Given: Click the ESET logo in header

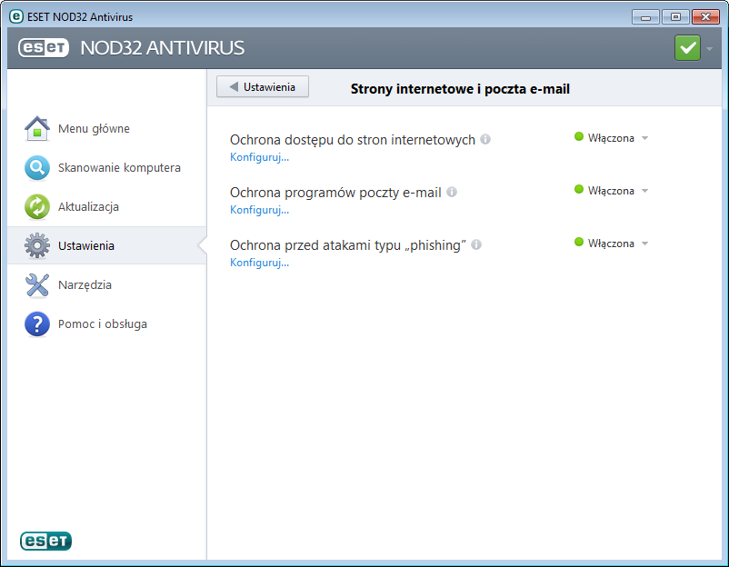Looking at the screenshot, I should 44,47.
